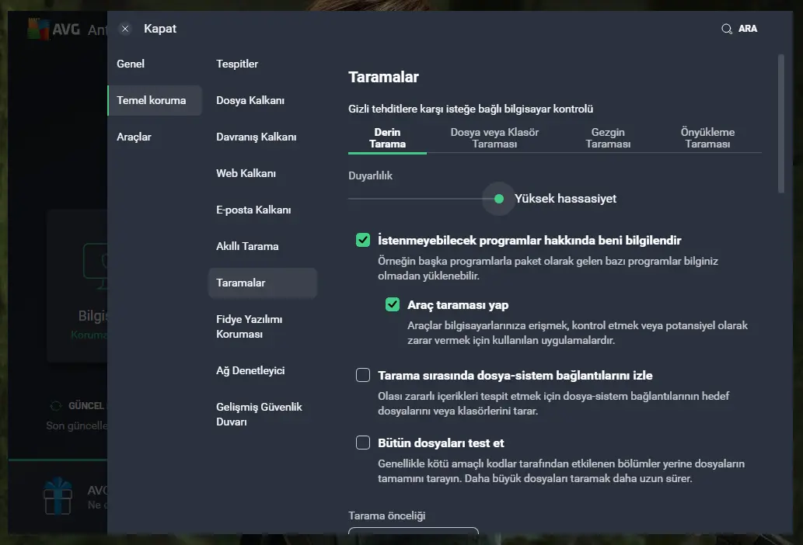
Task: Open the Tarama önceliği dropdown
Action: tap(414, 531)
